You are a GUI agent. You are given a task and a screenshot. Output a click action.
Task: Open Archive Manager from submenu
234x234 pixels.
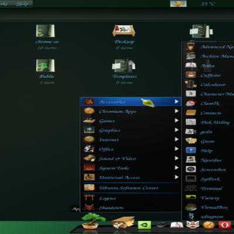click(x=208, y=56)
